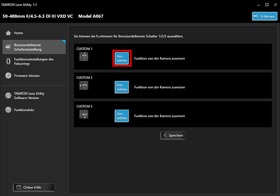
Task: Click CUSTOM 3 label text
Action: pyautogui.click(x=85, y=106)
